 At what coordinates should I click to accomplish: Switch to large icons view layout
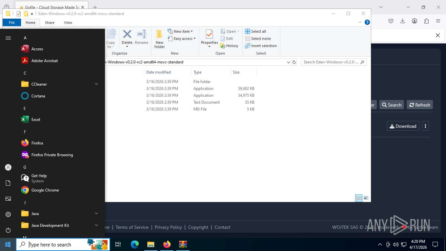(x=366, y=198)
